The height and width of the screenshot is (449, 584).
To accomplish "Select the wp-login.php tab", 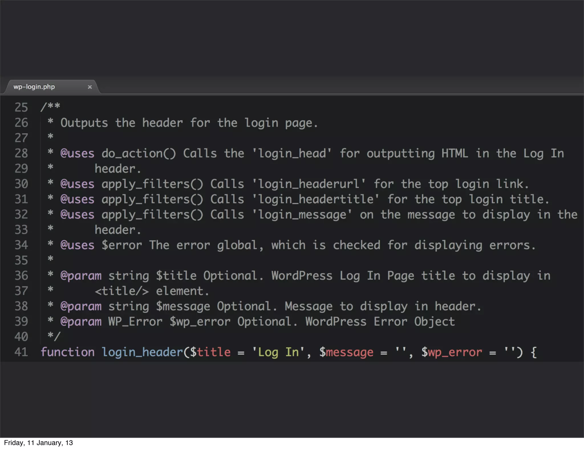I will tap(34, 87).
